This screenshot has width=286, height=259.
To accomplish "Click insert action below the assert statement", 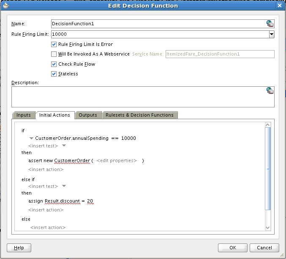I will click(x=46, y=170).
